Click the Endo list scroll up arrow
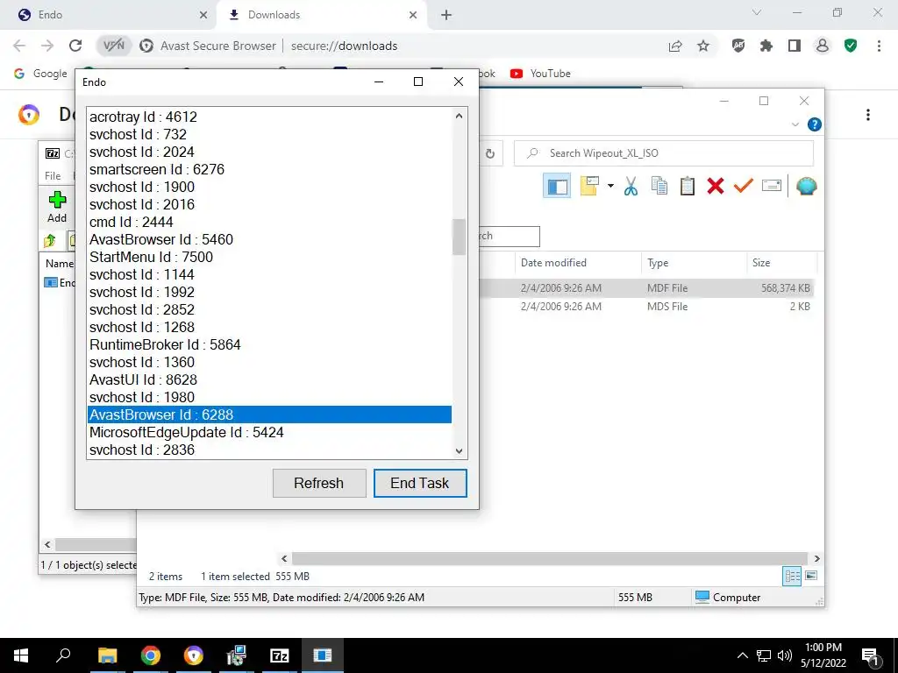 click(459, 116)
